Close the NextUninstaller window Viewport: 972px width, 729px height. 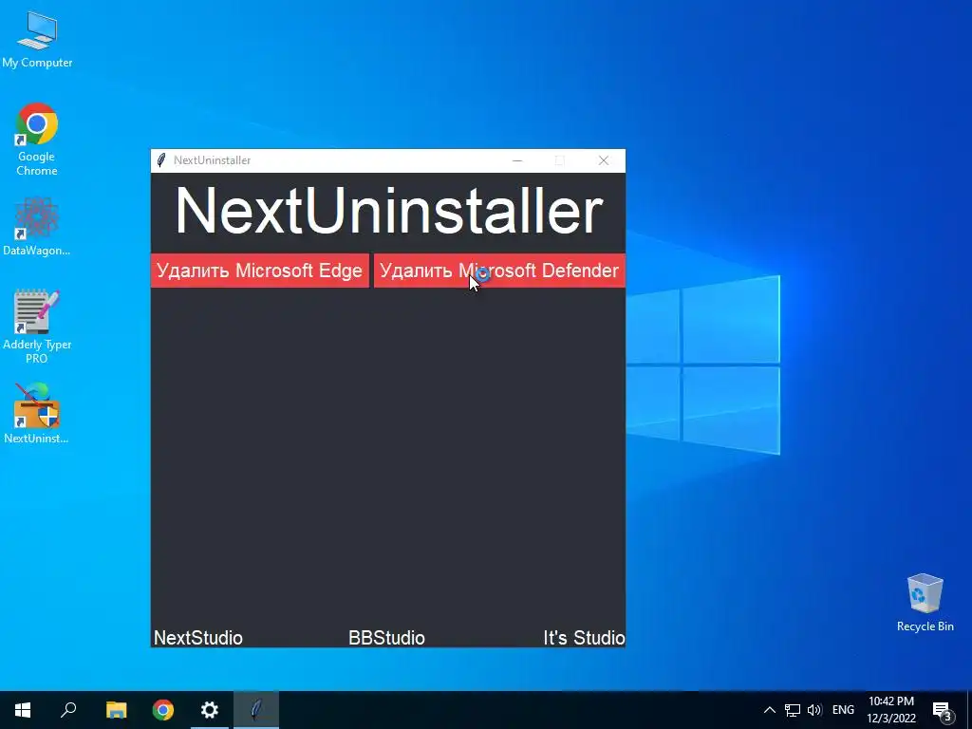click(603, 160)
